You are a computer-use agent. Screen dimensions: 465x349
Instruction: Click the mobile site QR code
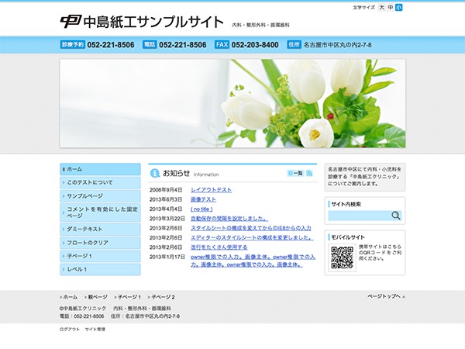tap(342, 257)
